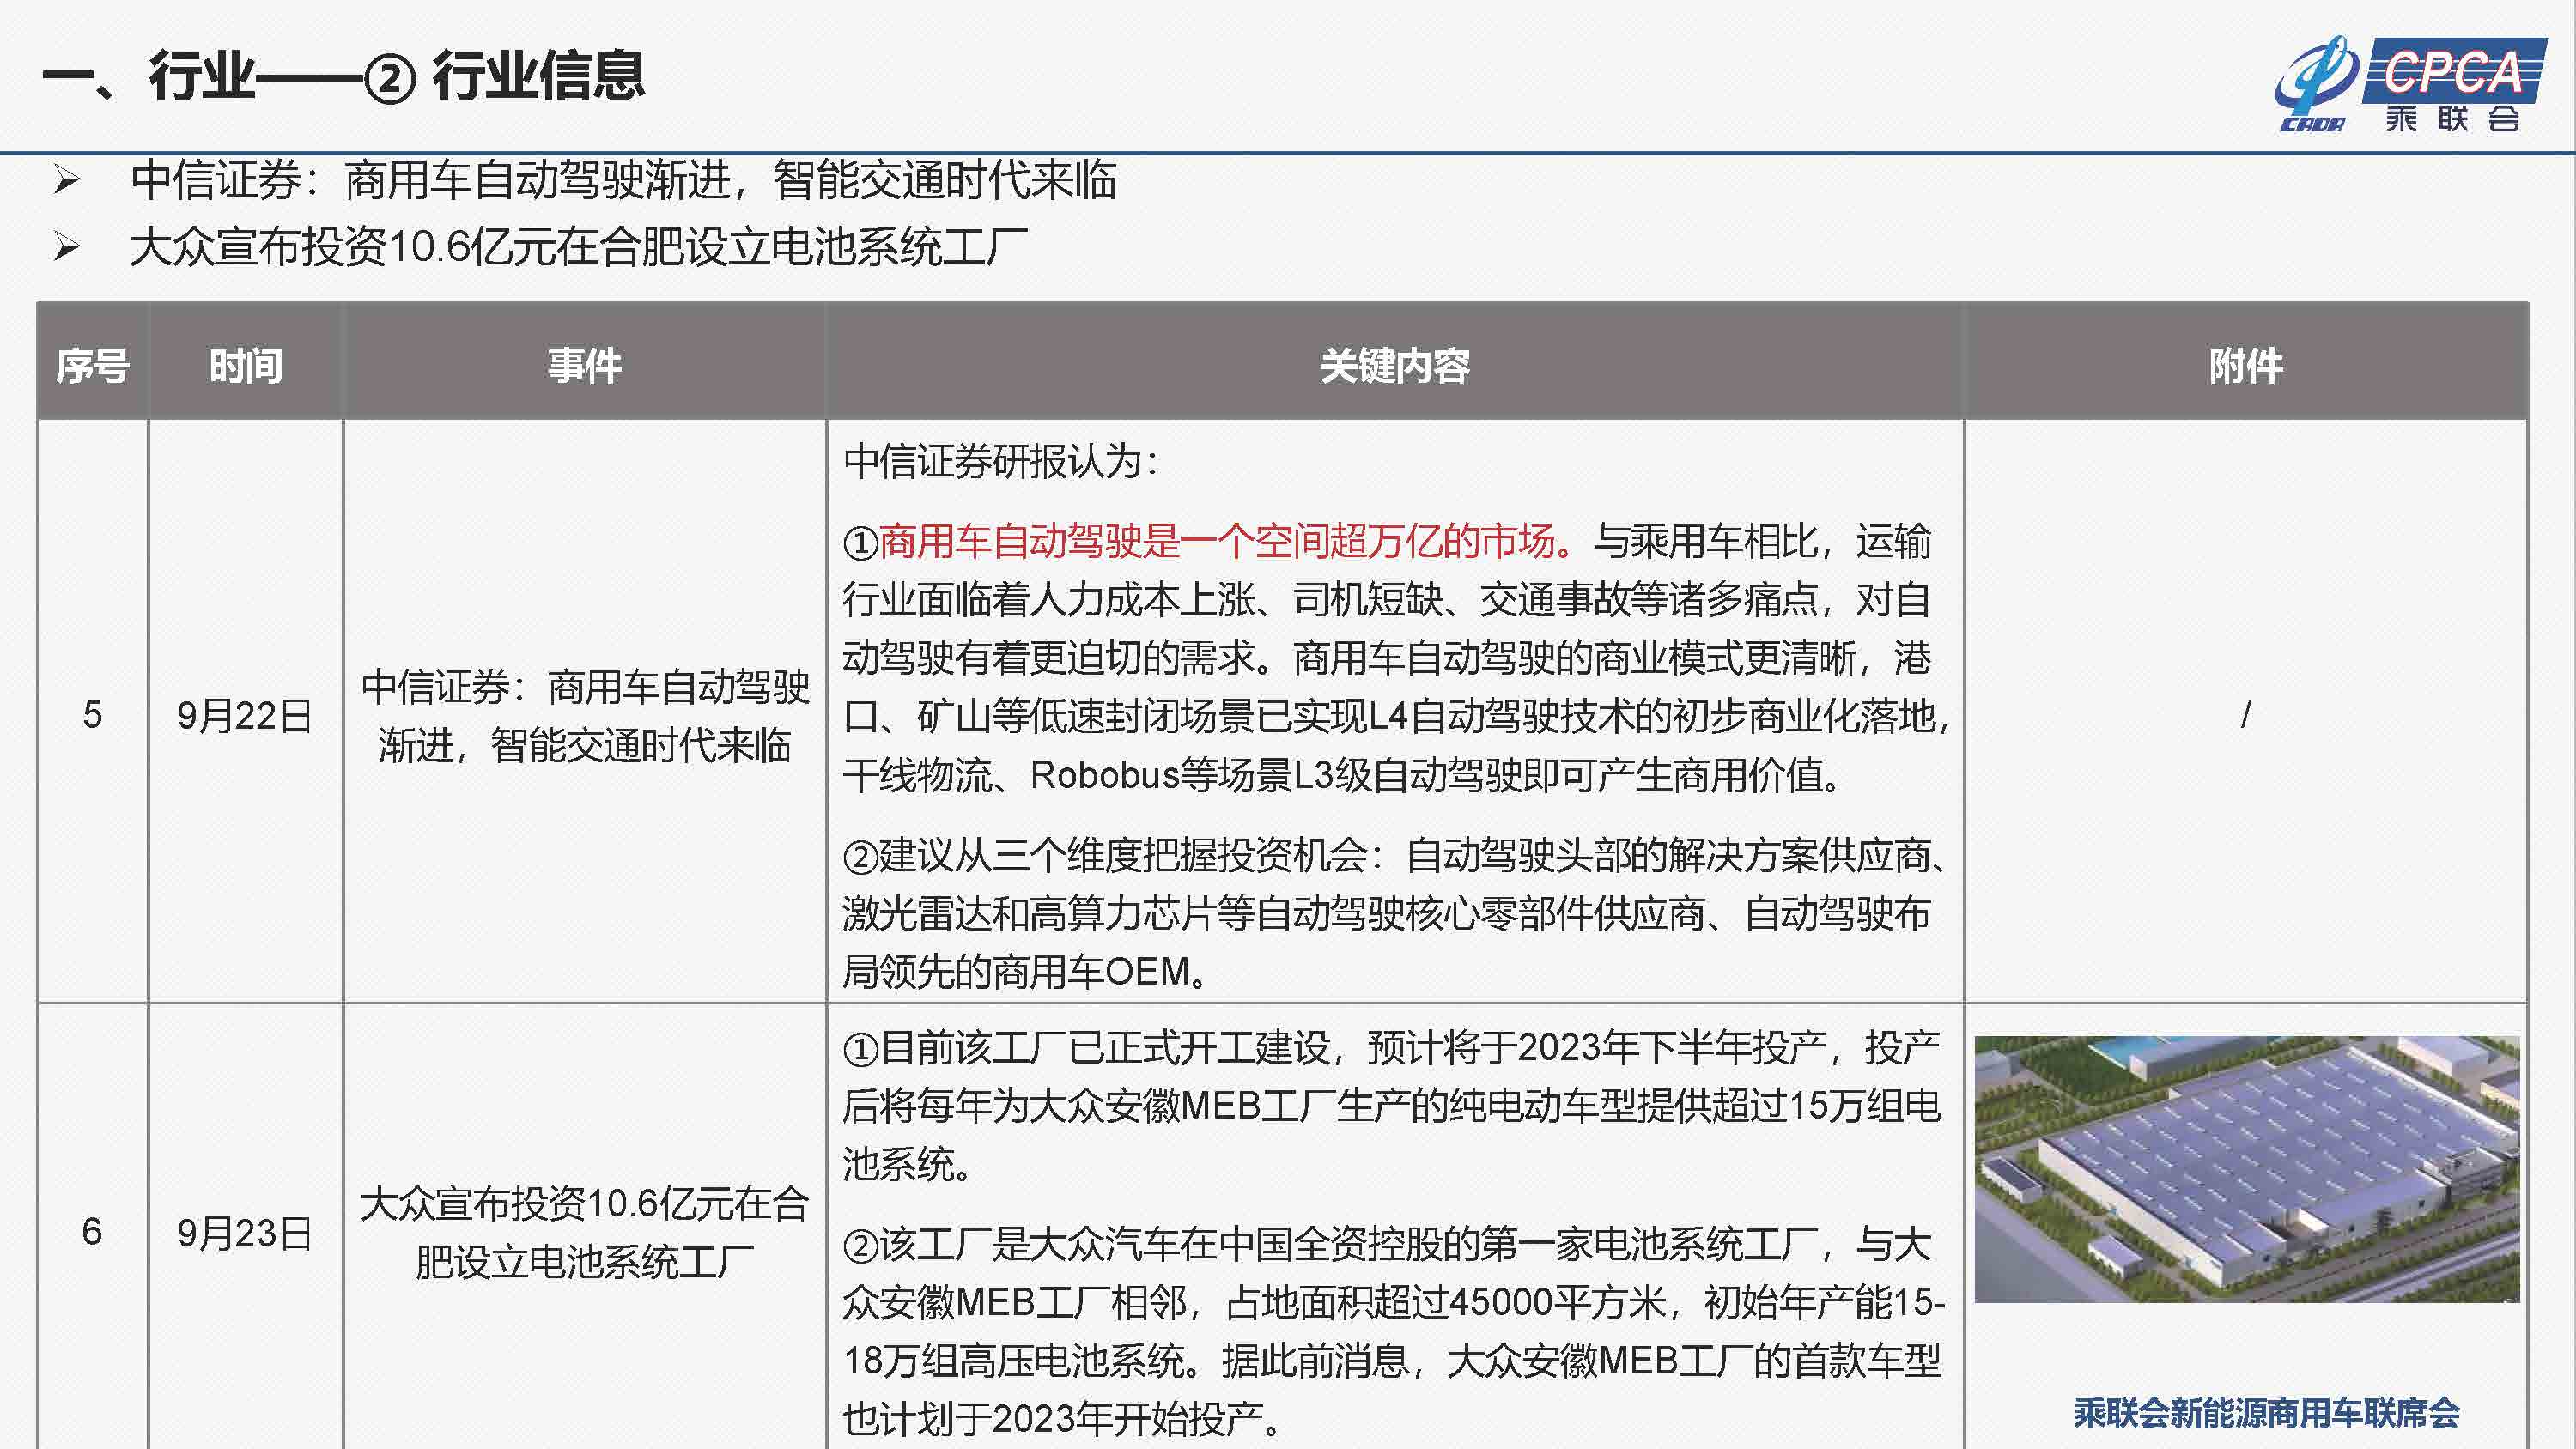Click paragraph ②建议从三个维度把握投资机会
Viewport: 2576px width, 1449px height.
point(1395,913)
